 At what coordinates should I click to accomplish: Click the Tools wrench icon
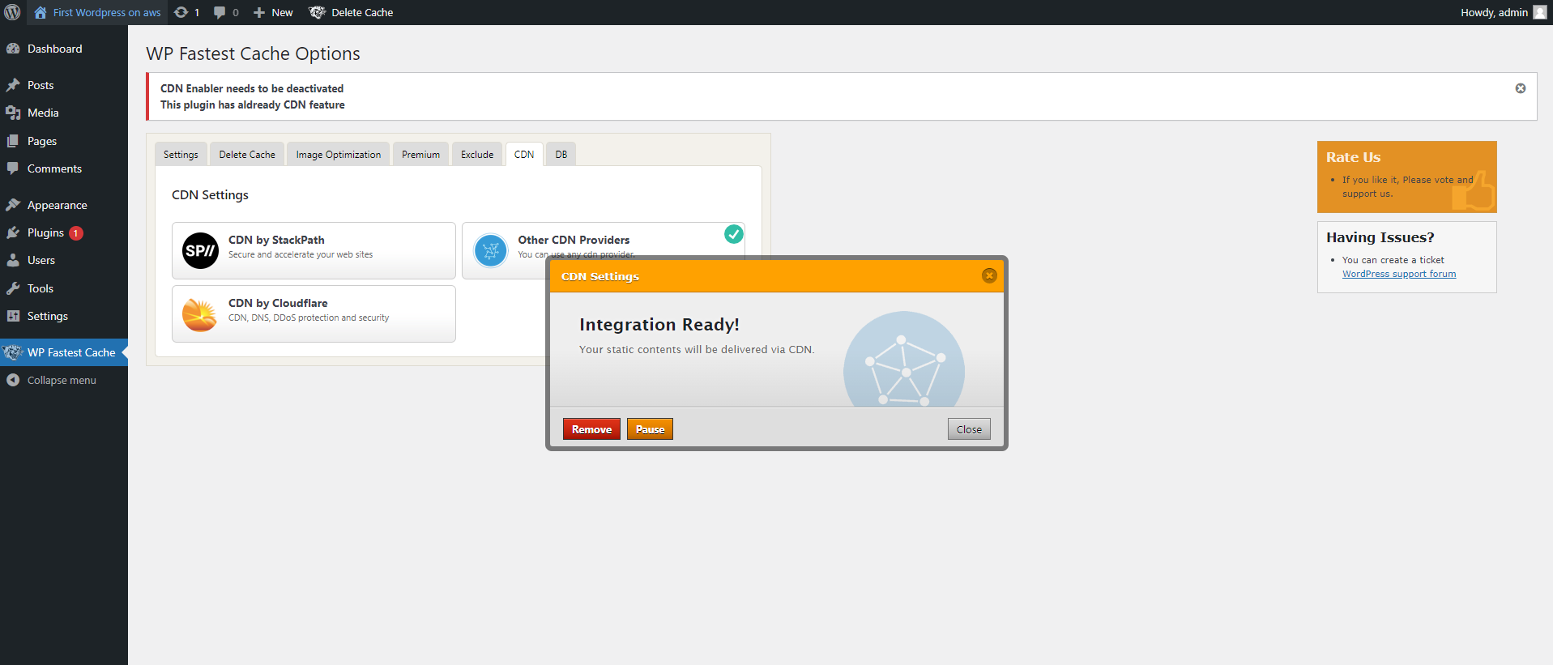pos(13,288)
